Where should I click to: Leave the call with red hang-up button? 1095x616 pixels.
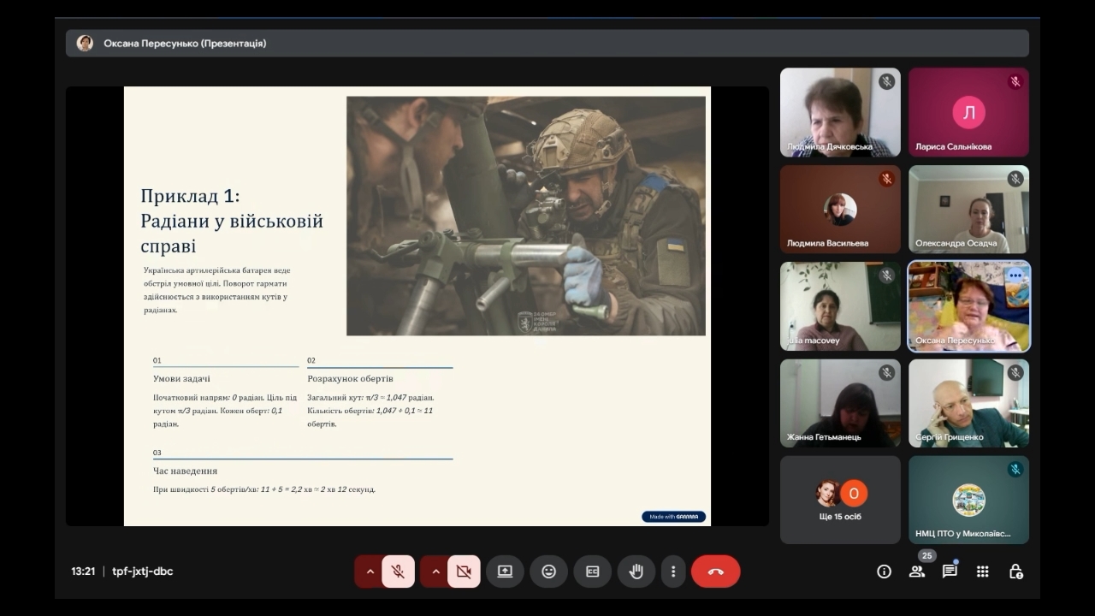click(x=715, y=572)
